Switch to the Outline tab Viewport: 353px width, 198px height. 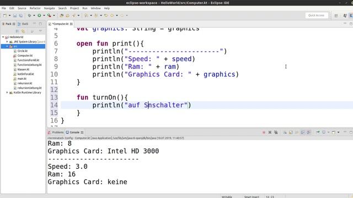23,24
